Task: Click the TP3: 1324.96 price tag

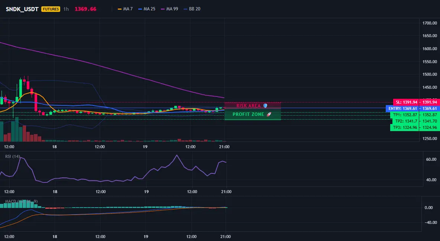Action: 405,127
